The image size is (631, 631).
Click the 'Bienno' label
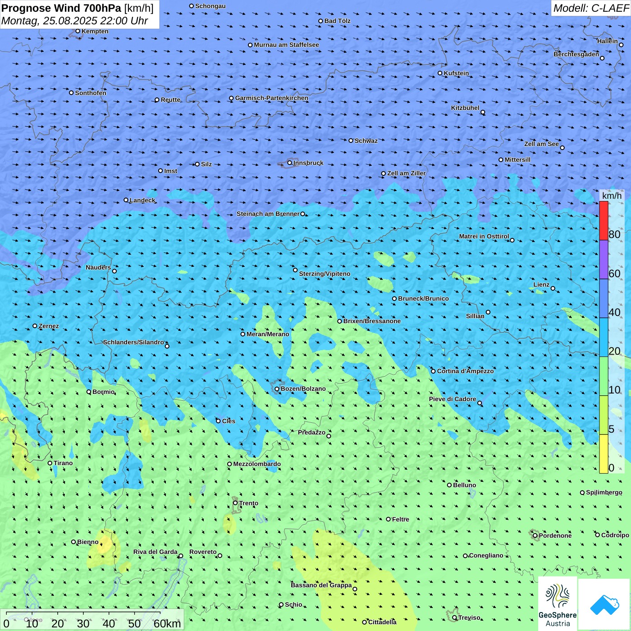point(87,542)
